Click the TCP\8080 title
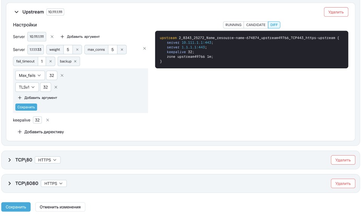361x216 pixels. tap(27, 184)
